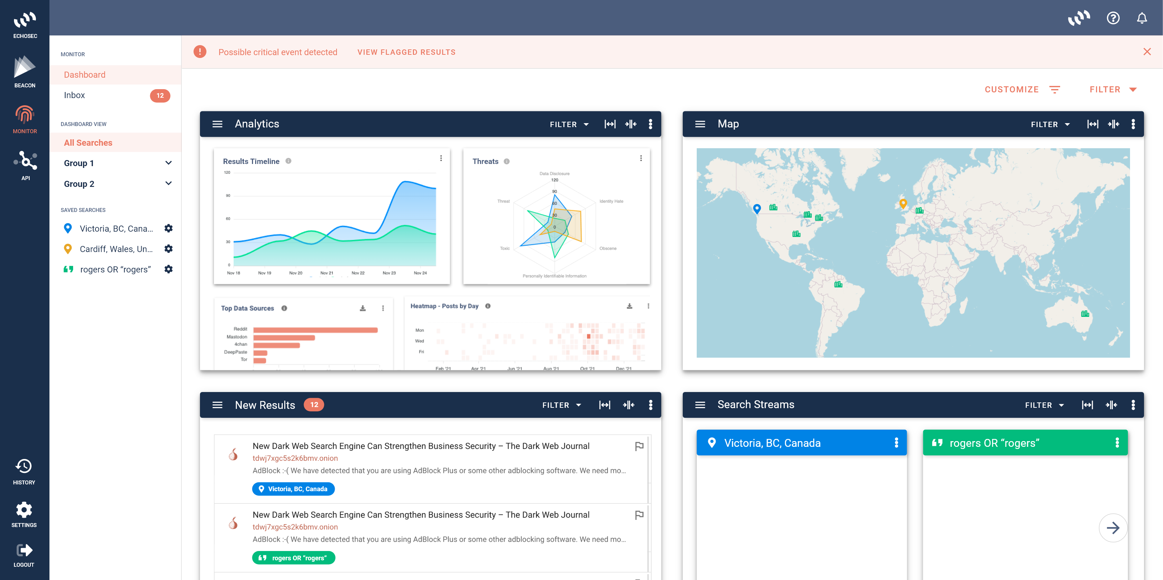The image size is (1163, 580).
Task: Click the CUSTOMIZE button
Action: coord(1012,89)
